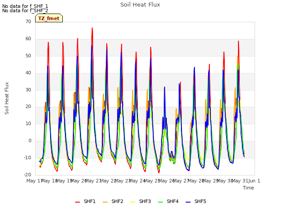Click the 0 y-axis tick label

30,141
